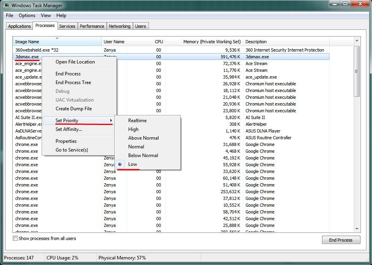Open Properties from context menu
Image resolution: width=372 pixels, height=265 pixels.
point(66,141)
